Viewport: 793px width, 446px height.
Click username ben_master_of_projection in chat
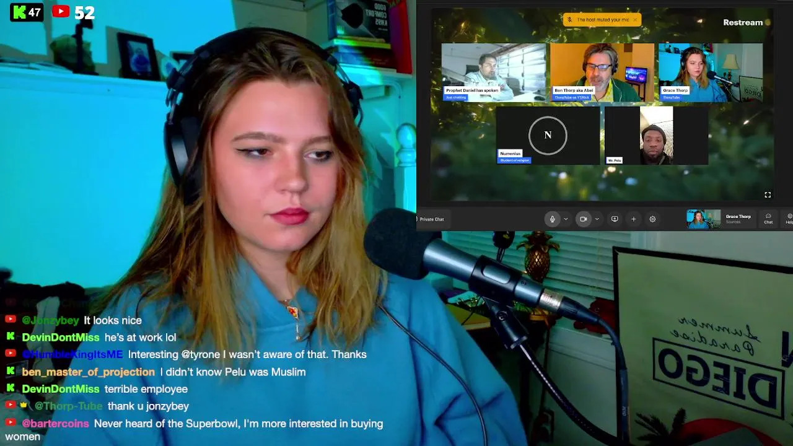point(88,372)
